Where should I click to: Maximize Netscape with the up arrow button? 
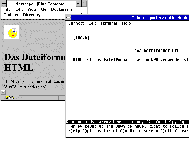pyautogui.click(x=84, y=4)
